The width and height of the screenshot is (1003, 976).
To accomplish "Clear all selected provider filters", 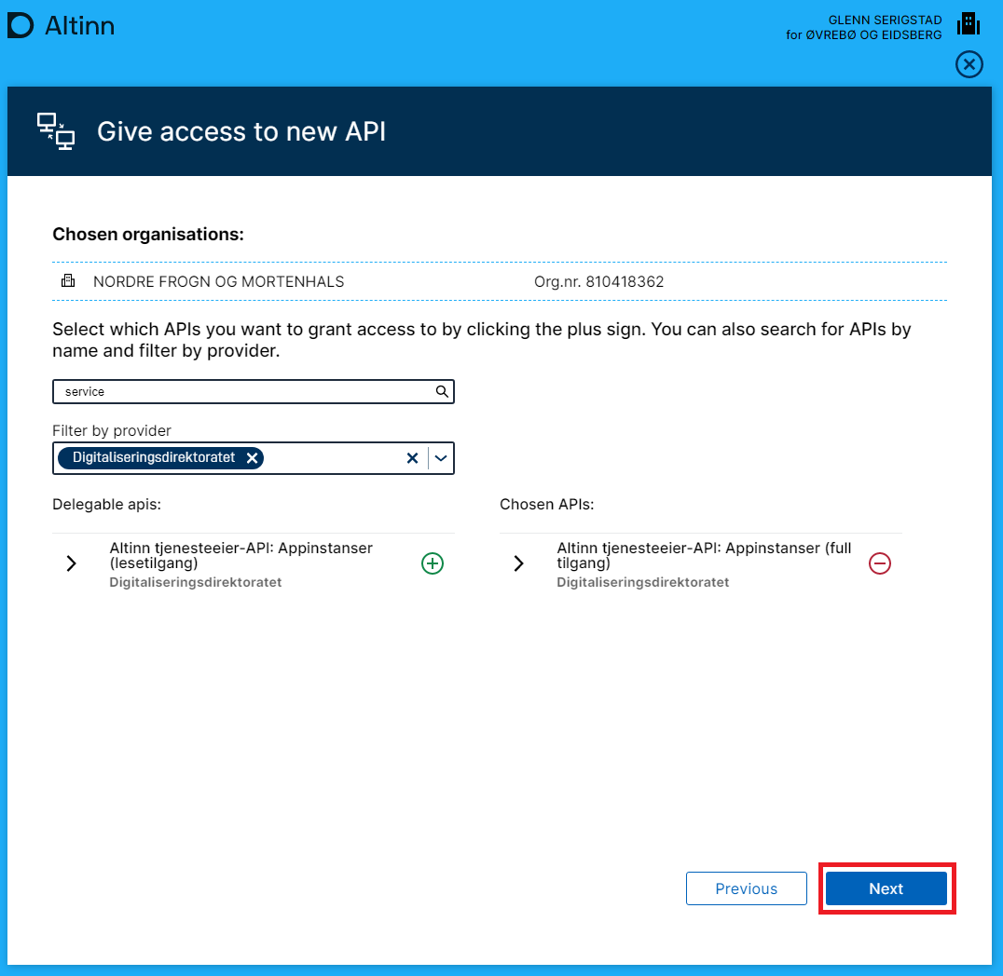I will [412, 458].
